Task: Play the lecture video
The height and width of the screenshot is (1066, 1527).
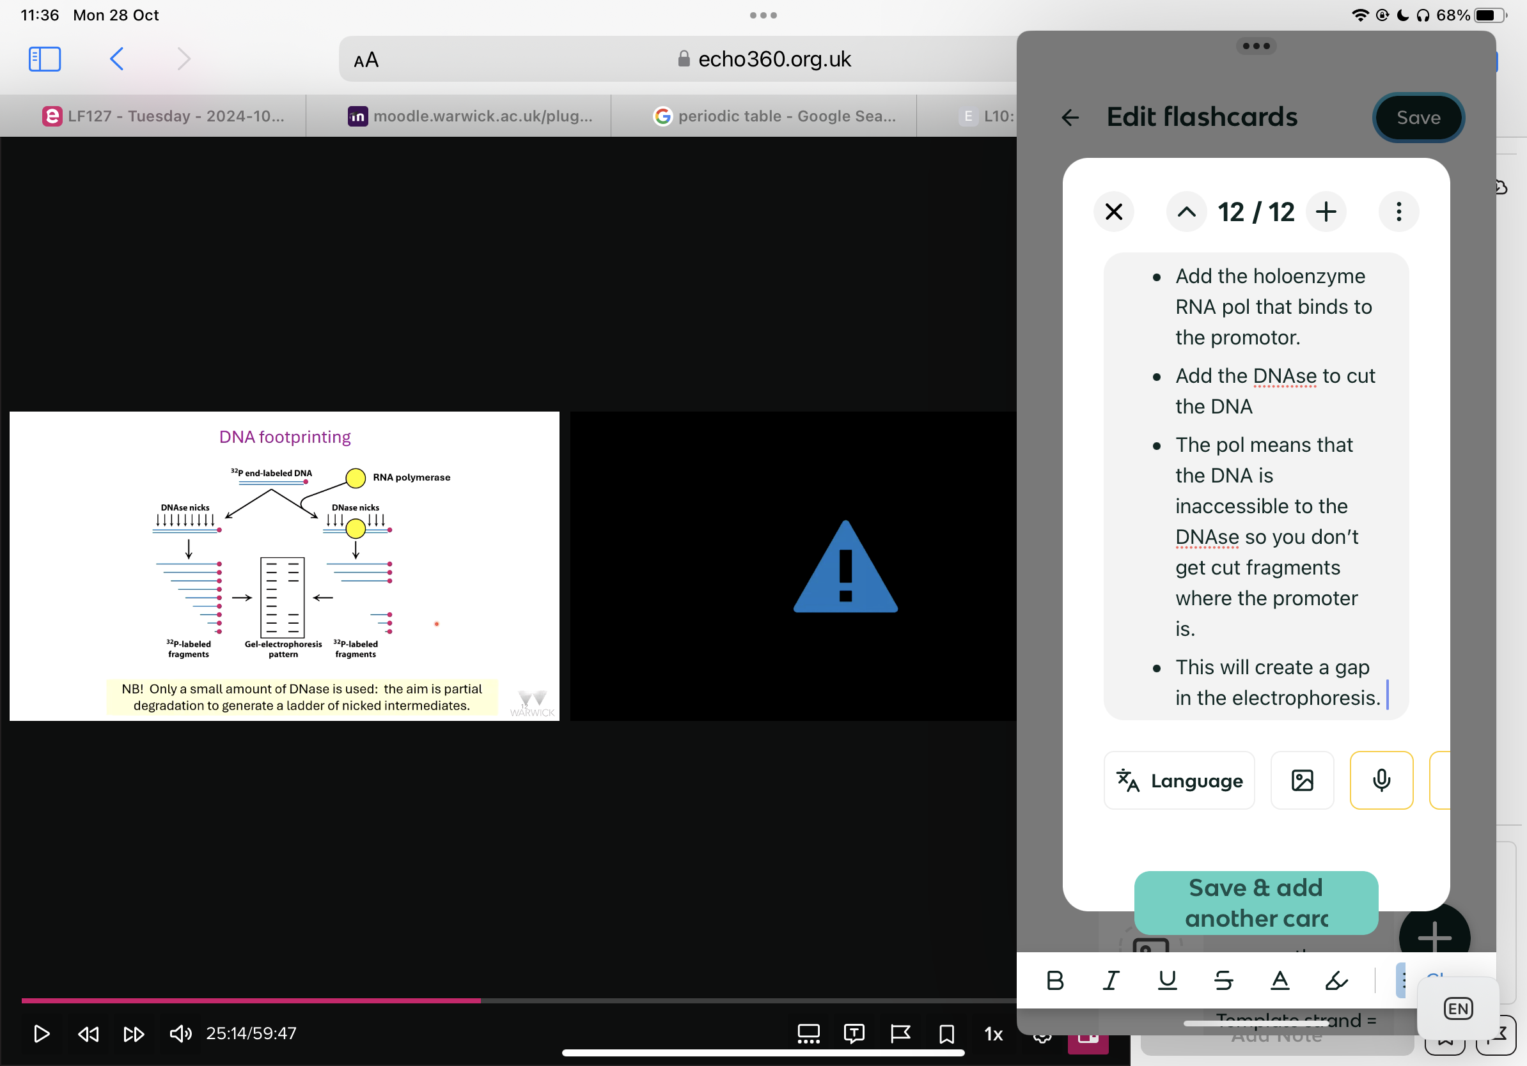Action: [x=41, y=1033]
